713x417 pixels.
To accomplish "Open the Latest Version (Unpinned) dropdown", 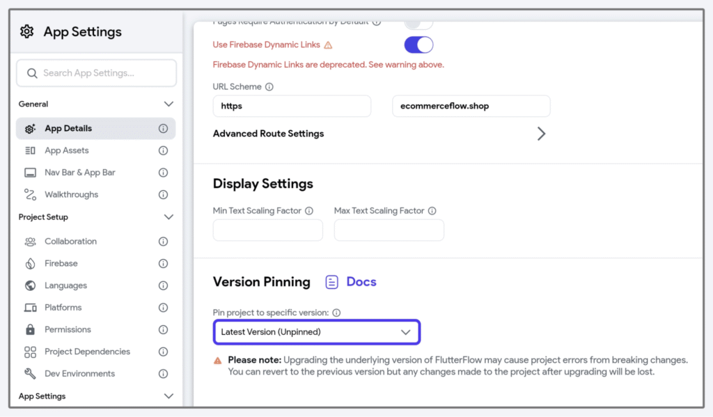I will click(316, 332).
